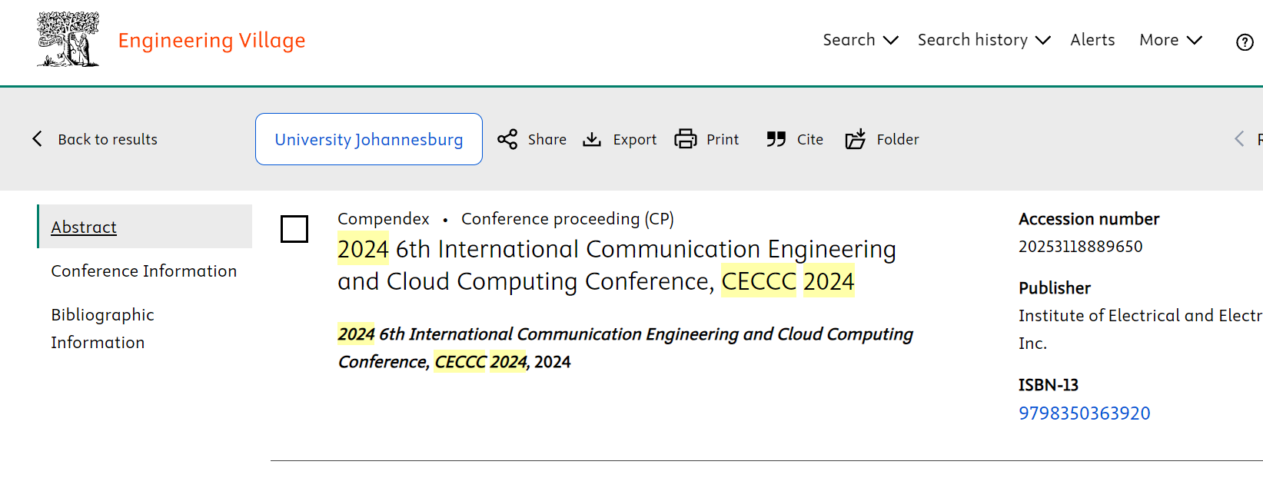The image size is (1263, 498).
Task: Expand the More menu
Action: click(x=1170, y=40)
